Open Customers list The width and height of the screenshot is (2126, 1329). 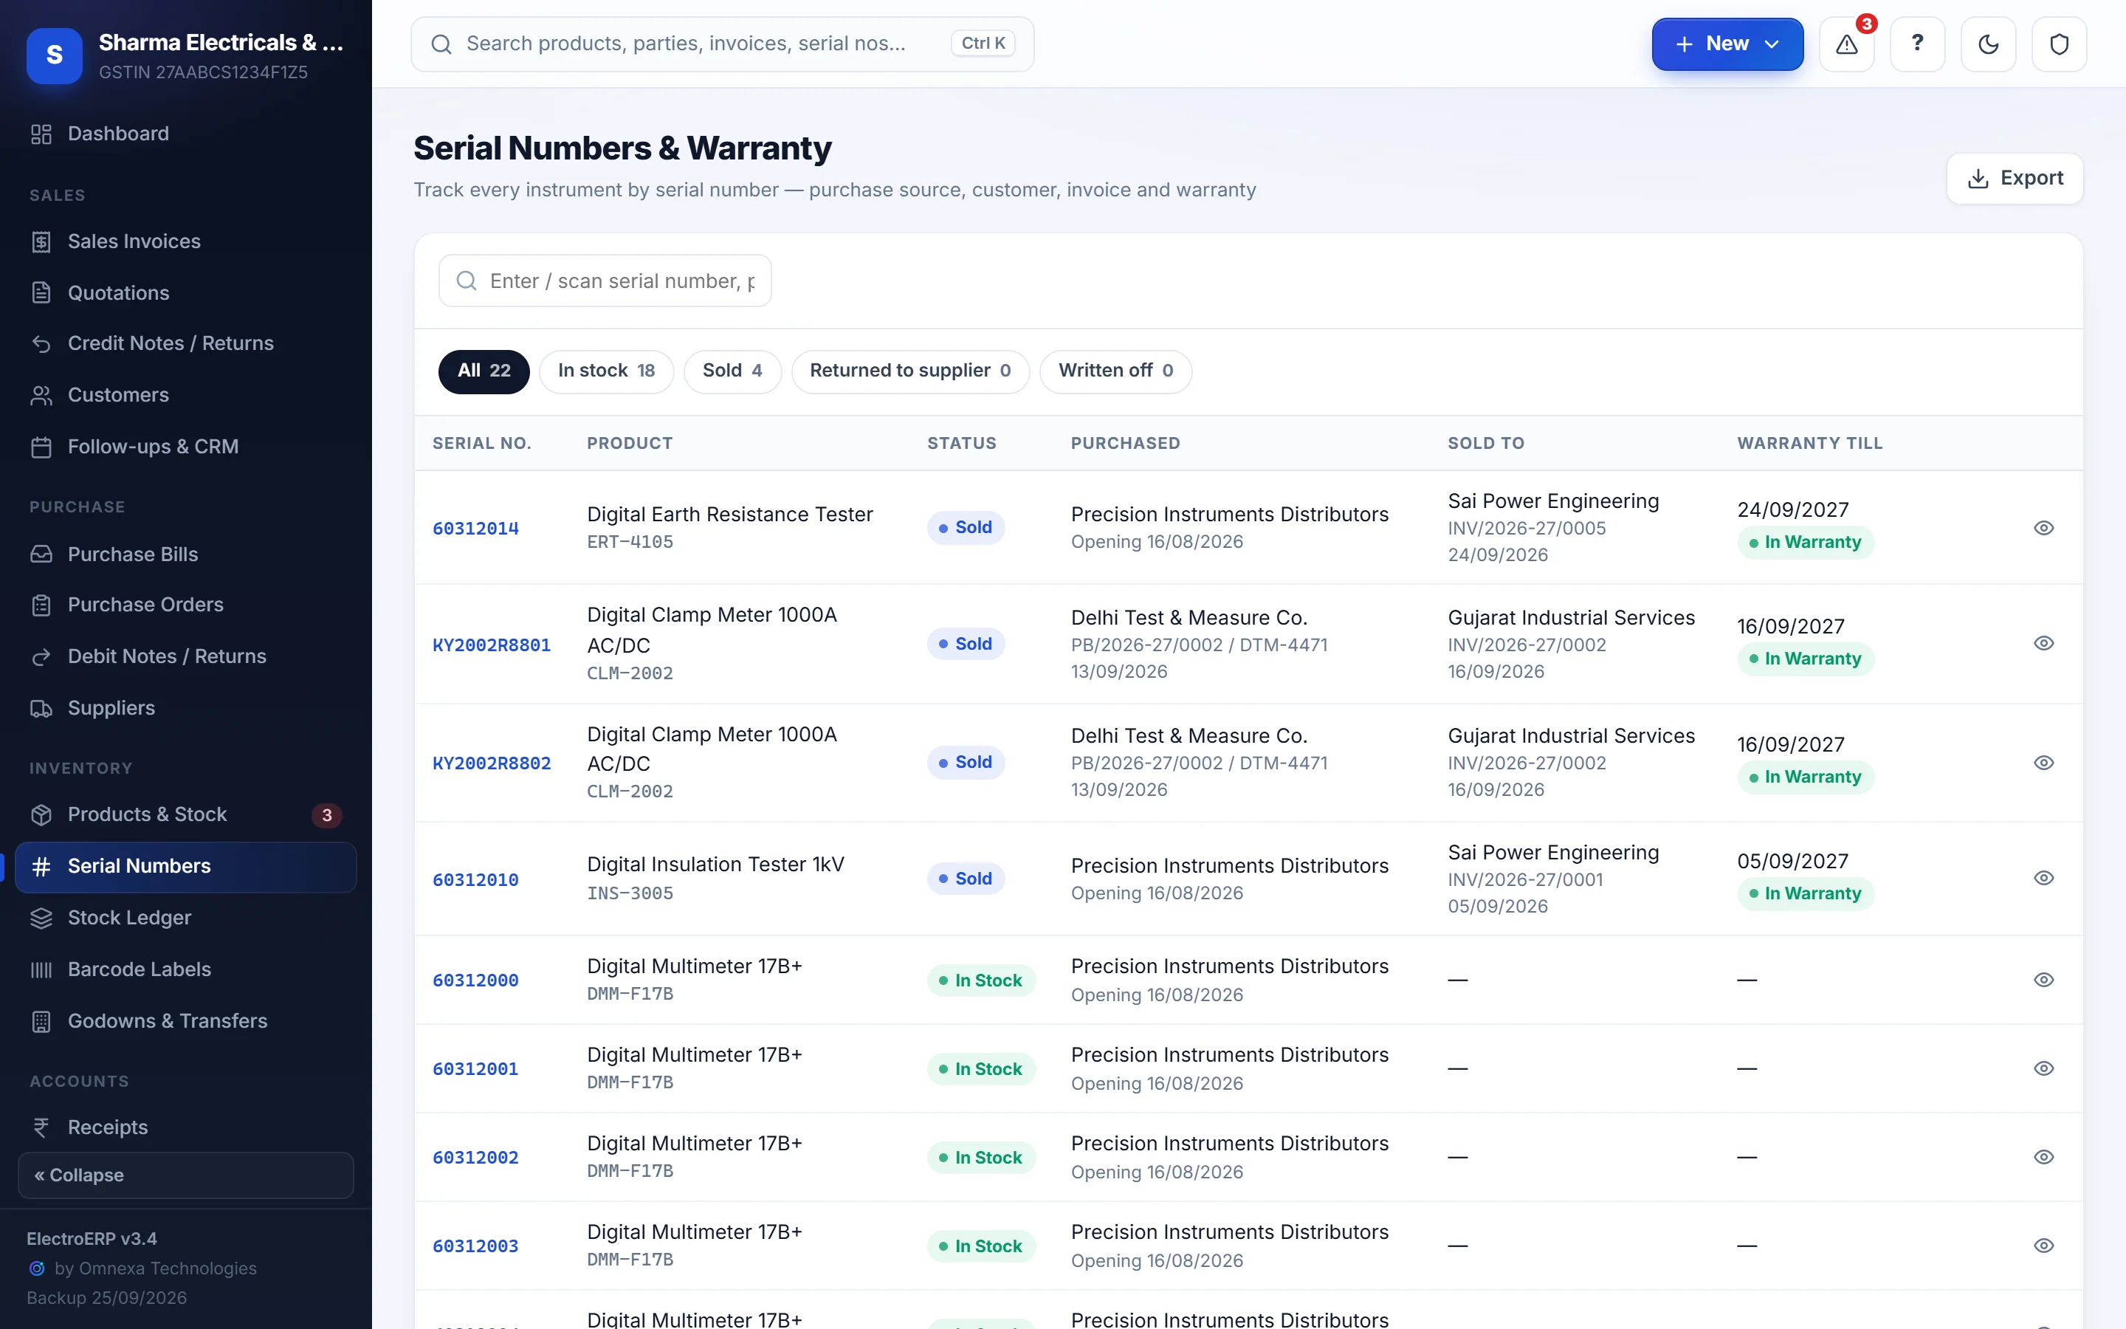(x=185, y=395)
